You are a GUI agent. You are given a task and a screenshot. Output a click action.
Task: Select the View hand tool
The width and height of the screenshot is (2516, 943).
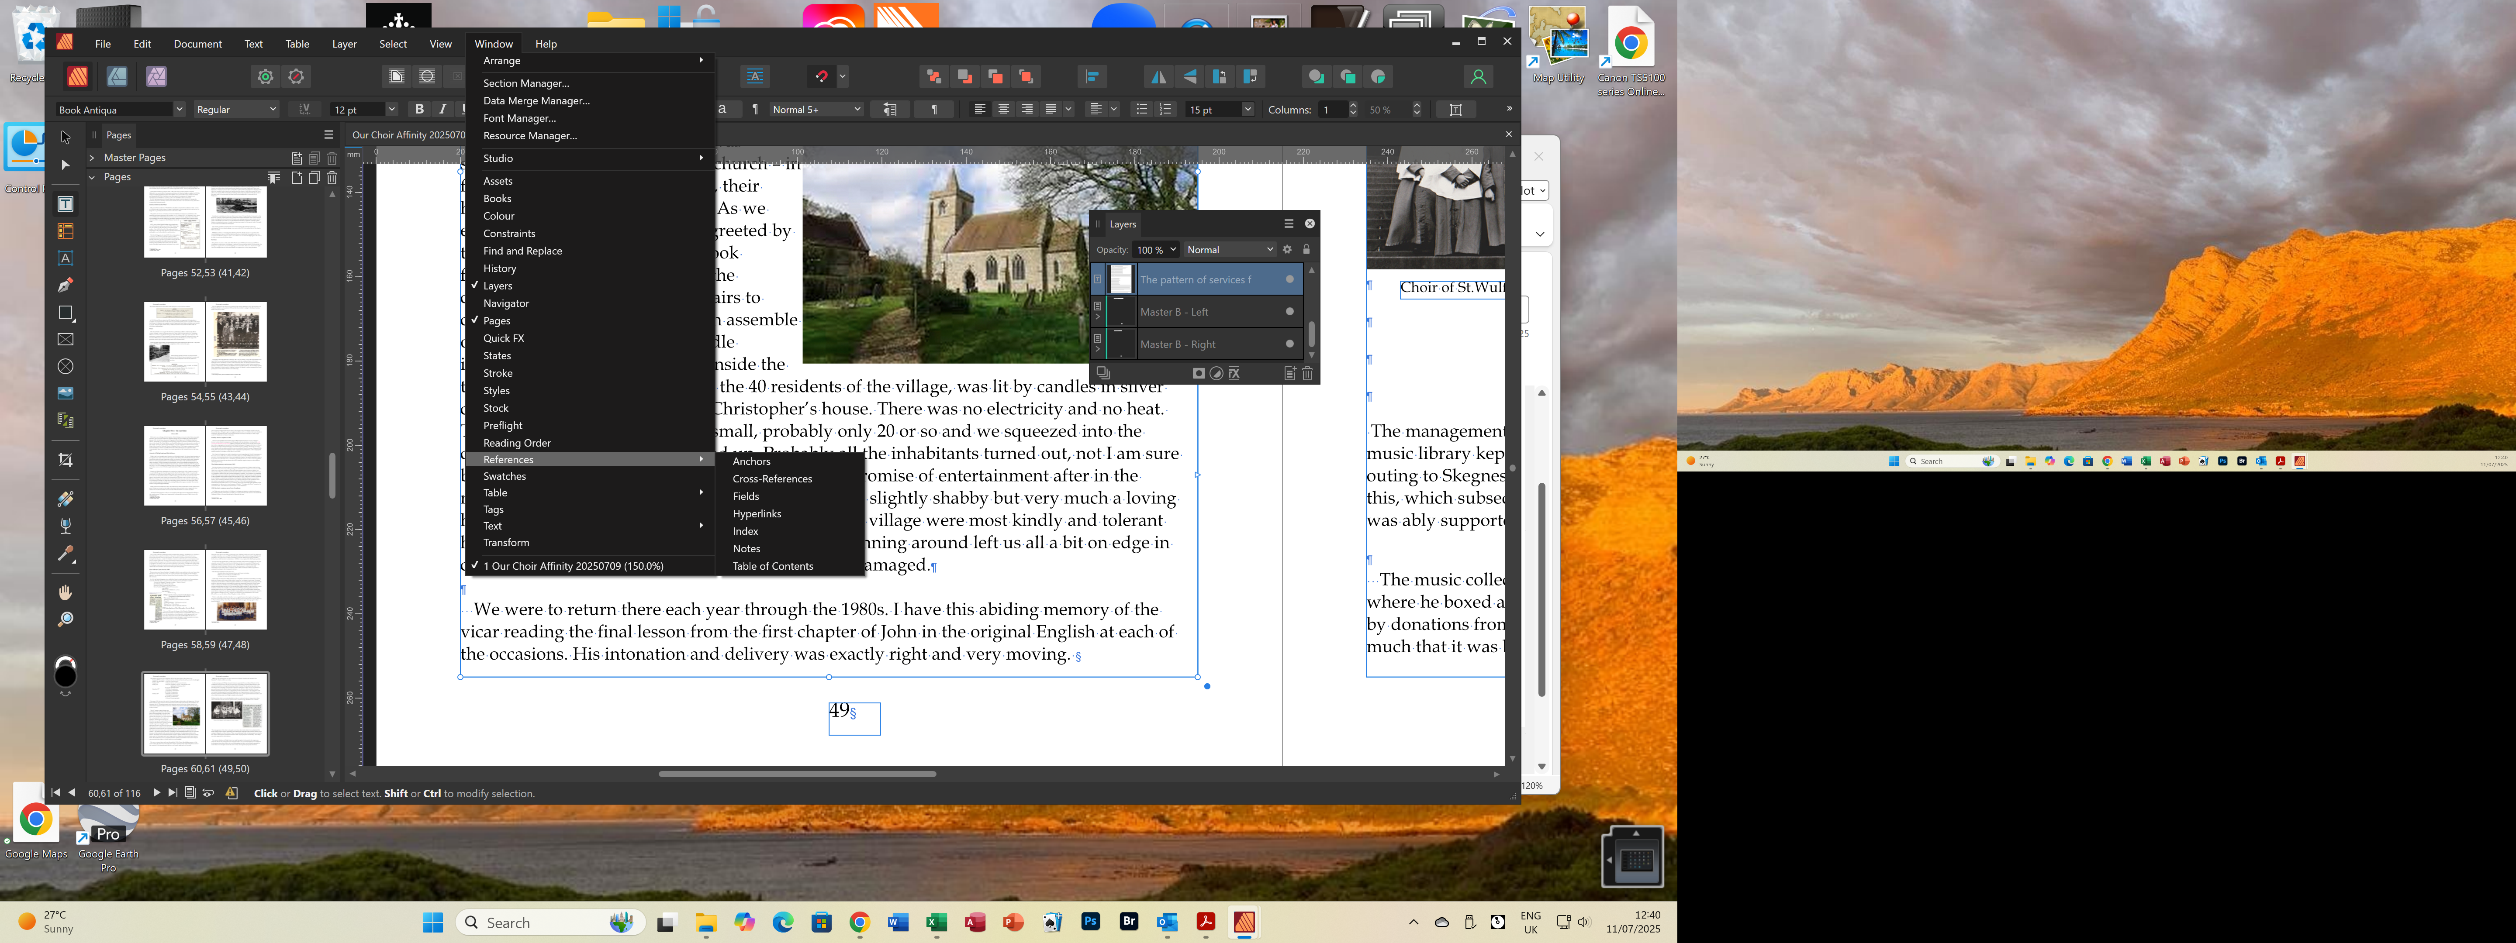(66, 592)
